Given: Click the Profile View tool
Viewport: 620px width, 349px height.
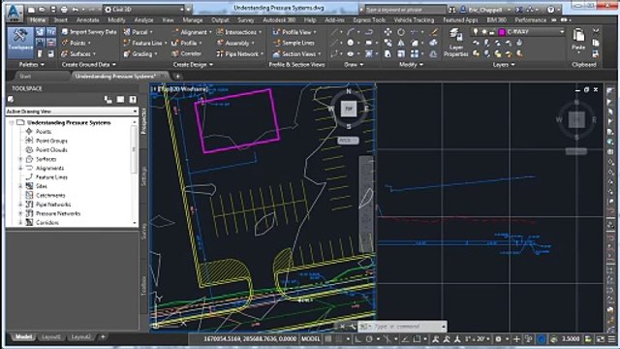Looking at the screenshot, I should [294, 32].
